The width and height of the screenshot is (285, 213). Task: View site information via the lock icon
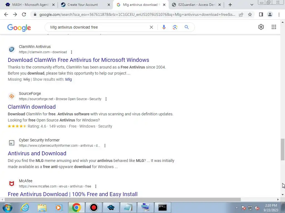click(x=35, y=14)
